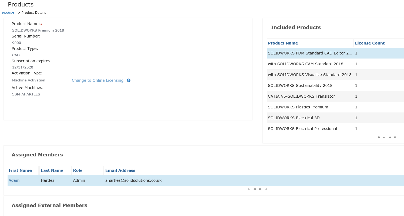Screen dimensions: 404x216
Task: Jump to last page of Included Products
Action: [x=395, y=138]
